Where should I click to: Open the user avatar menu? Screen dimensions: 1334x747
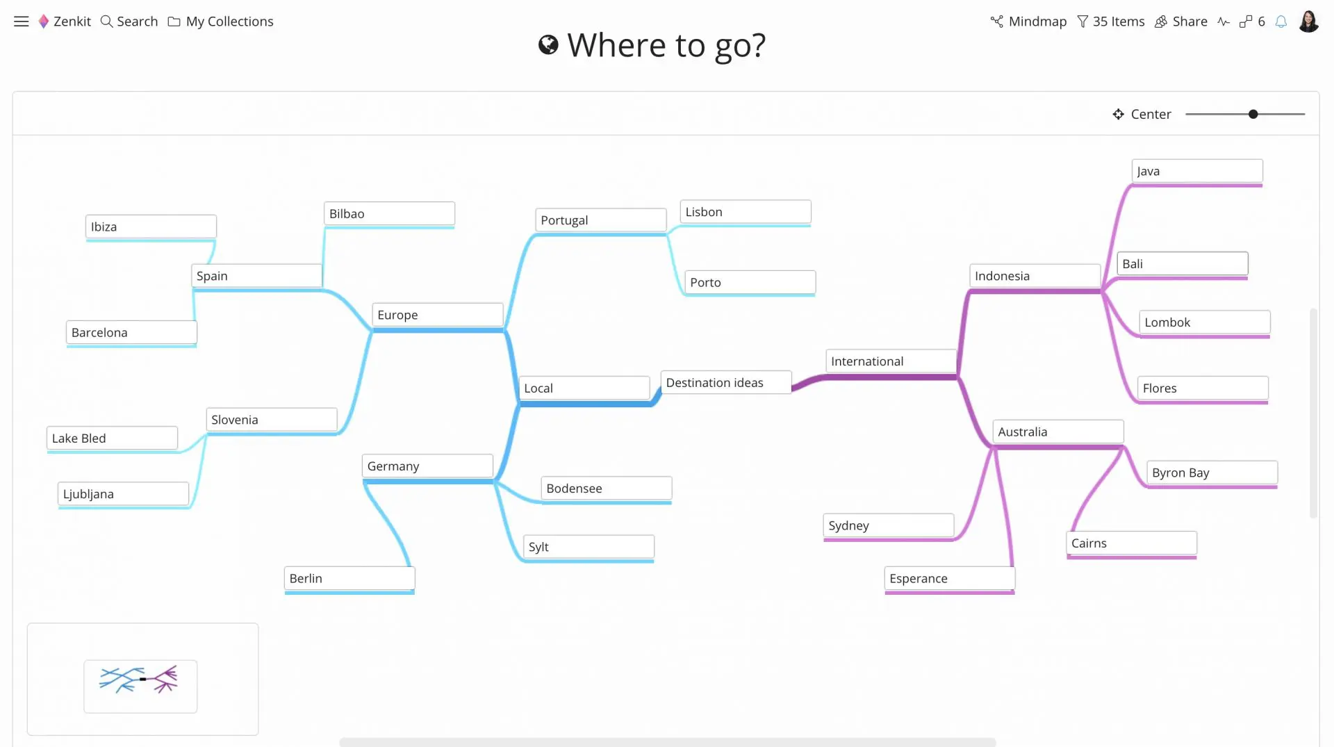pyautogui.click(x=1308, y=22)
